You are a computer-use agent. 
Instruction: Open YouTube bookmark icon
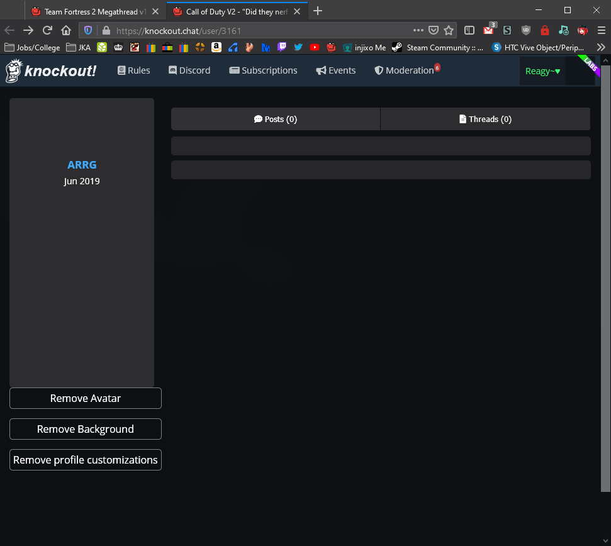315,47
